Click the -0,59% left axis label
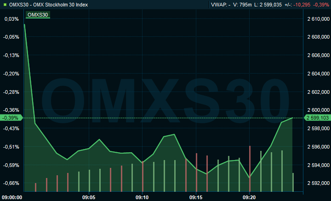The width and height of the screenshot is (331, 201). point(11,165)
